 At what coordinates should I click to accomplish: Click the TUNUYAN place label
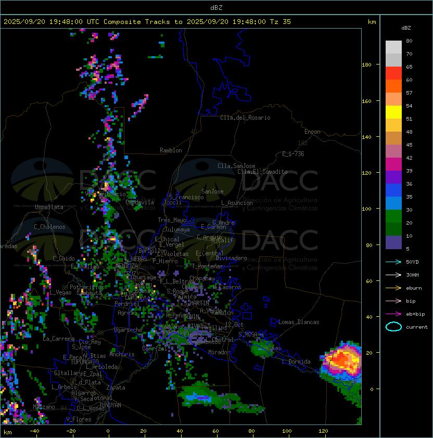pos(110,405)
